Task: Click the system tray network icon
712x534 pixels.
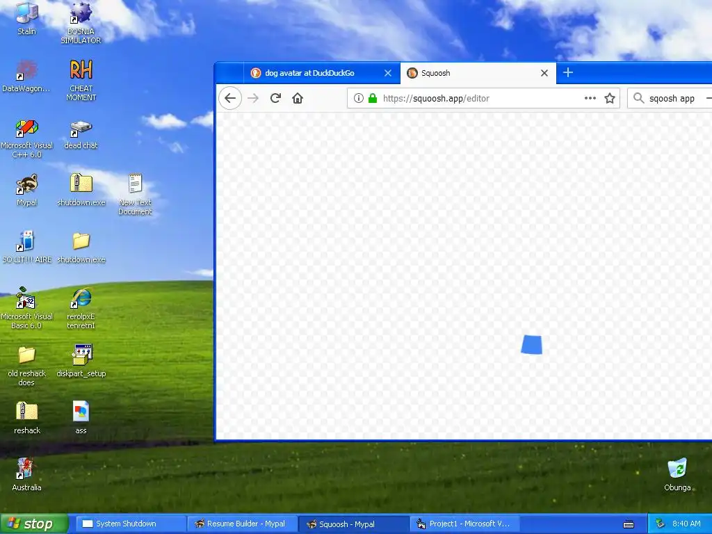Action: [660, 524]
